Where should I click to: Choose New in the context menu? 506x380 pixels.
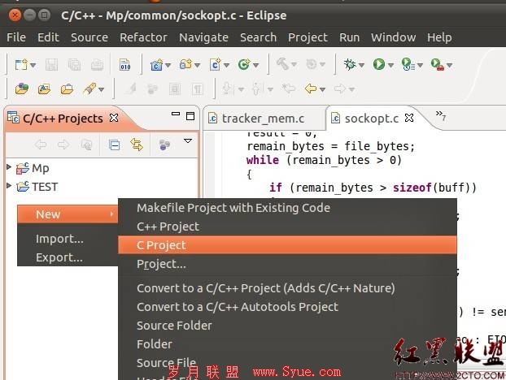68,214
